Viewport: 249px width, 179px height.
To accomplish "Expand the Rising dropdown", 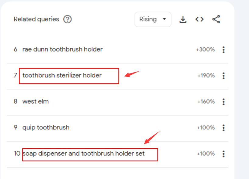I will 153,19.
